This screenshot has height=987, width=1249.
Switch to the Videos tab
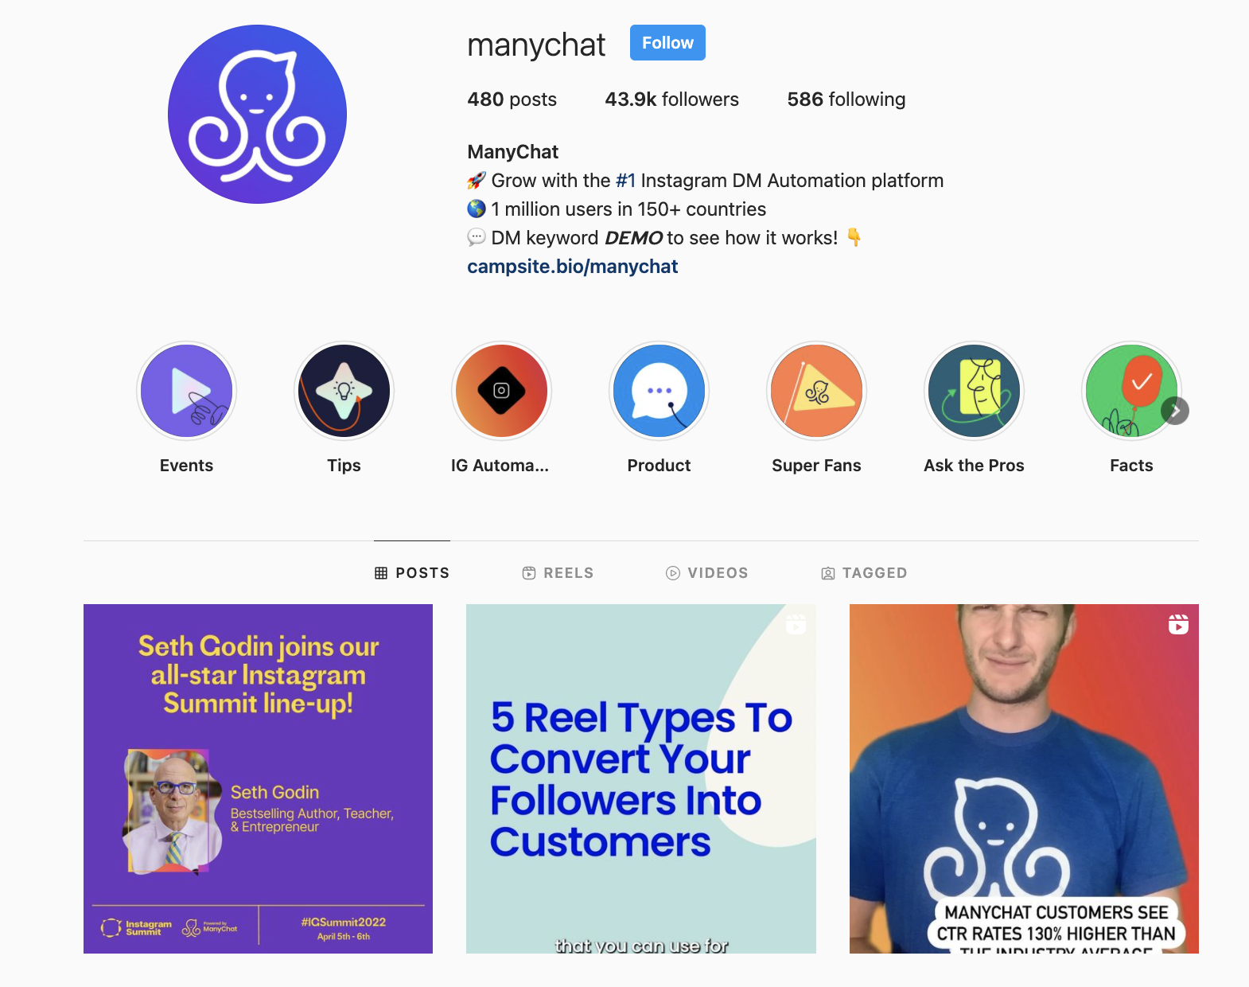pos(706,573)
